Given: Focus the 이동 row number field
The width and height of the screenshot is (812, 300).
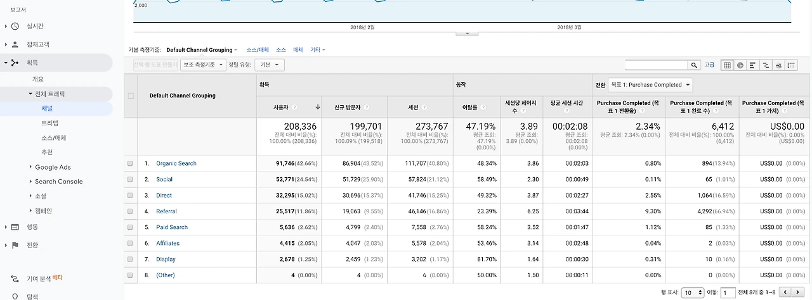Looking at the screenshot, I should pyautogui.click(x=728, y=292).
